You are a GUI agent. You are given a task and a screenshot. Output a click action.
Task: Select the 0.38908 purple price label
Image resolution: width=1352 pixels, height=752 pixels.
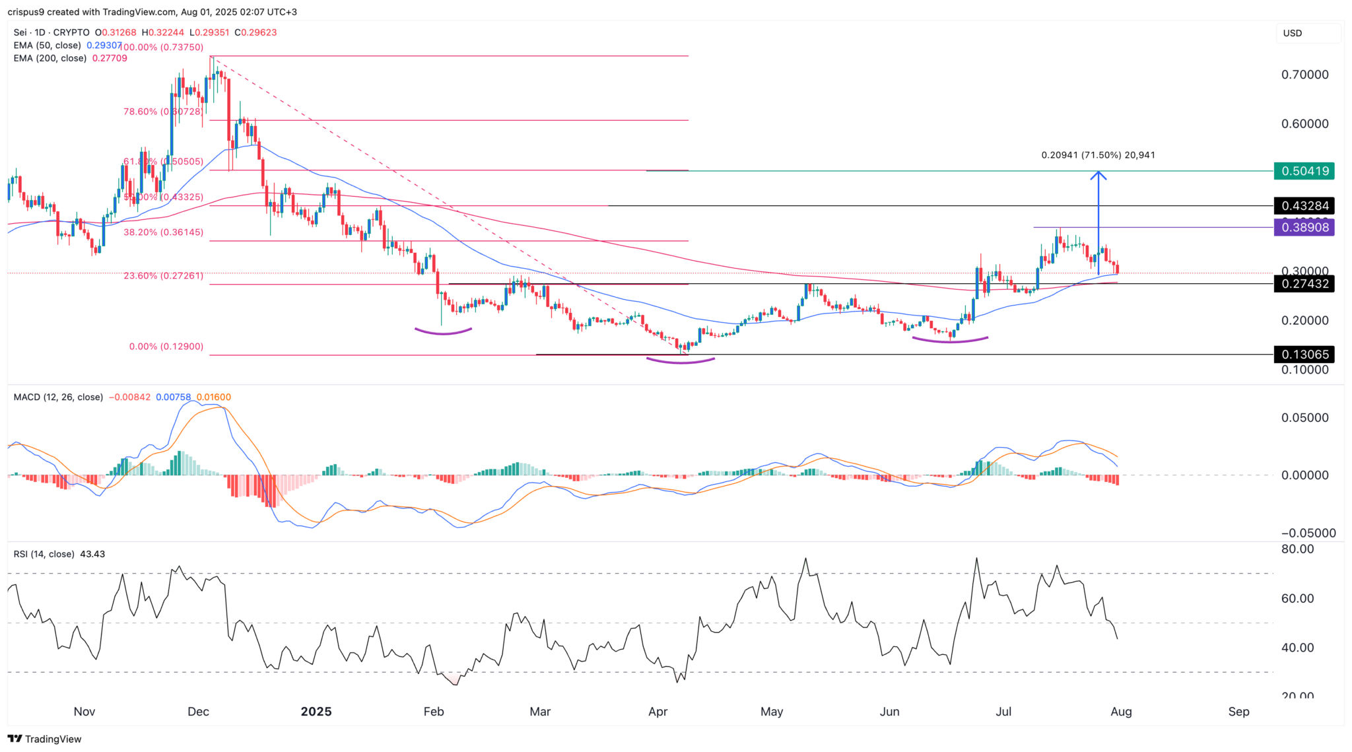1304,227
